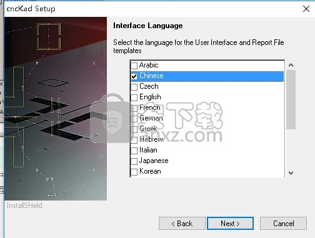
Task: Return with the Back button
Action: 182,224
